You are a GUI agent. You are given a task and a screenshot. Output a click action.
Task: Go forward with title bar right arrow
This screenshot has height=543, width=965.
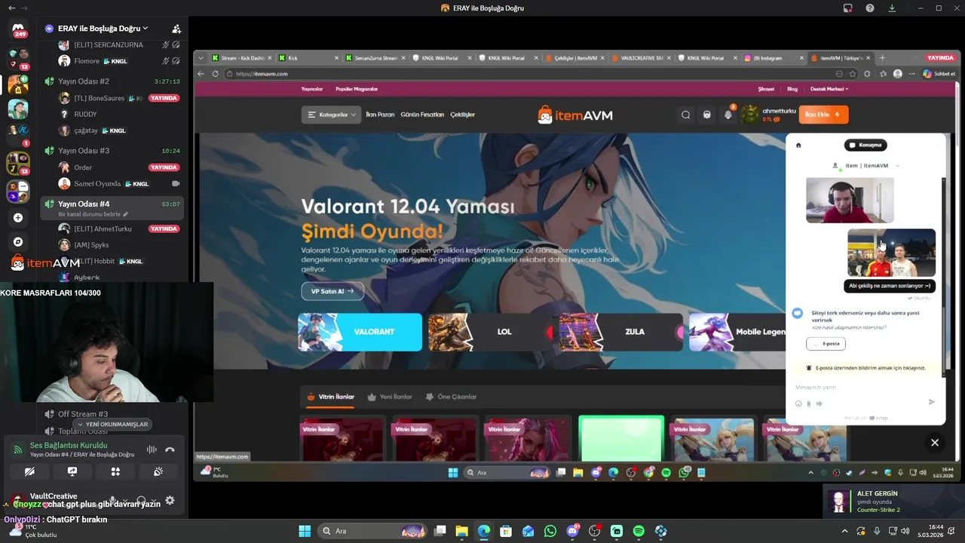[26, 8]
